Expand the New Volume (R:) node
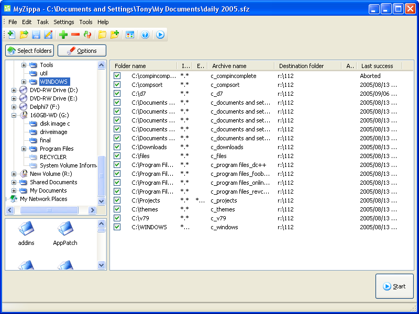Viewport: 419px width, 314px height. coord(14,174)
